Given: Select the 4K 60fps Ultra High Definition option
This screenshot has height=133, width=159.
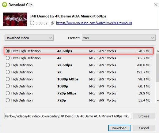Looking at the screenshot, I should (x=78, y=51).
